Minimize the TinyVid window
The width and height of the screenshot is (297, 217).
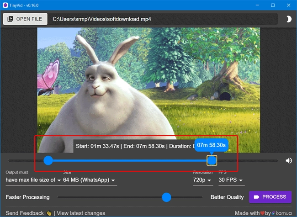257,5
